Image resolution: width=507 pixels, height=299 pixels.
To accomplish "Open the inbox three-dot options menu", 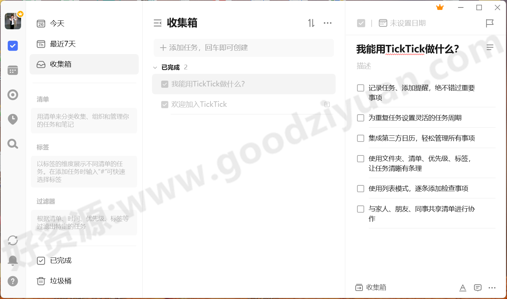I will [x=327, y=23].
